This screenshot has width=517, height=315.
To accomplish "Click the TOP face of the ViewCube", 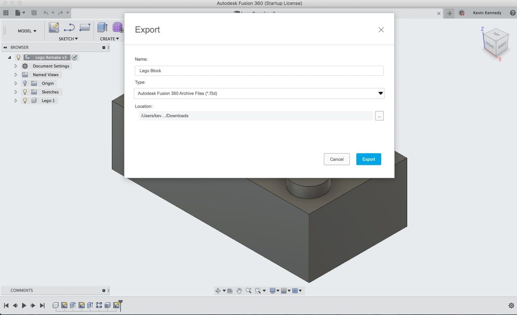I will click(x=496, y=34).
